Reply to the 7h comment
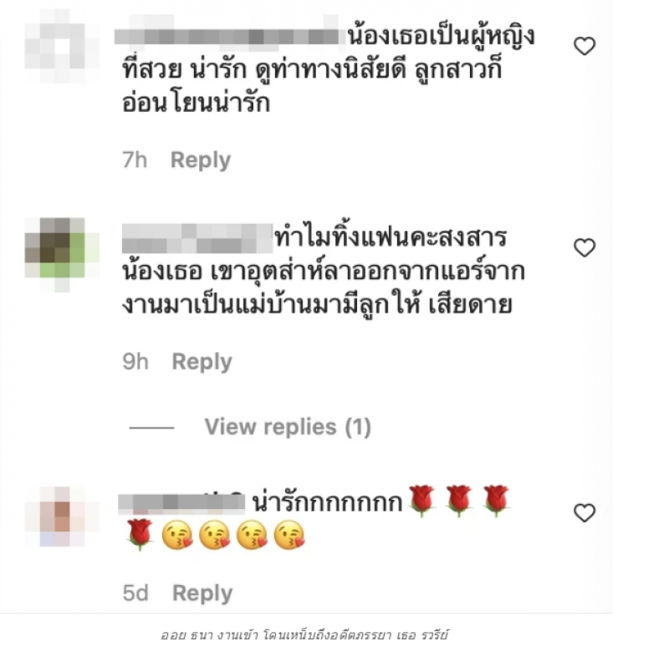The height and width of the screenshot is (662, 669). pyautogui.click(x=201, y=160)
